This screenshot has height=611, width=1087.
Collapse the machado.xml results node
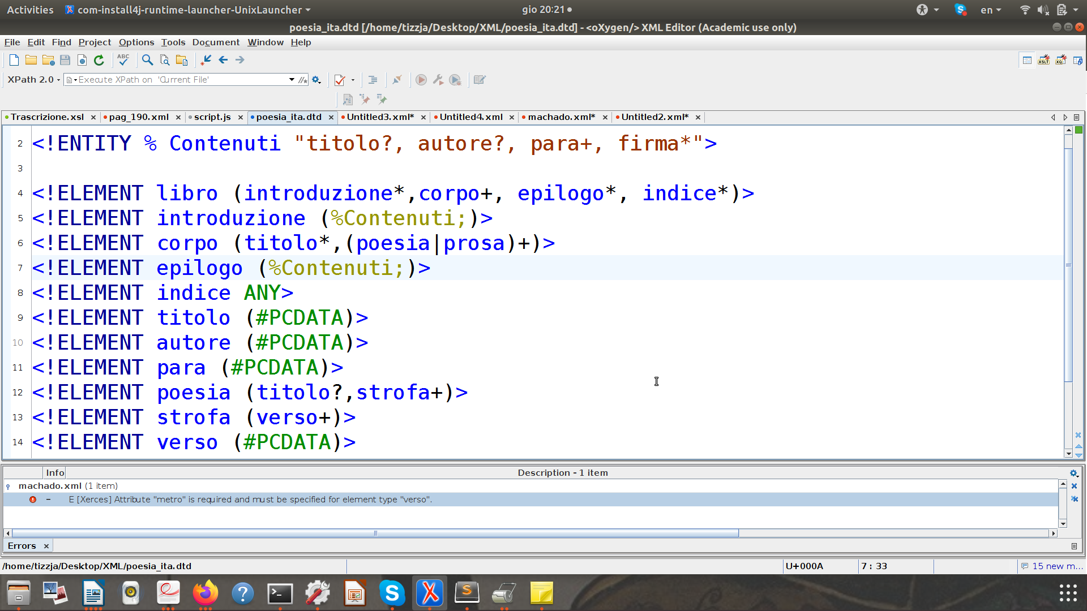[8, 487]
